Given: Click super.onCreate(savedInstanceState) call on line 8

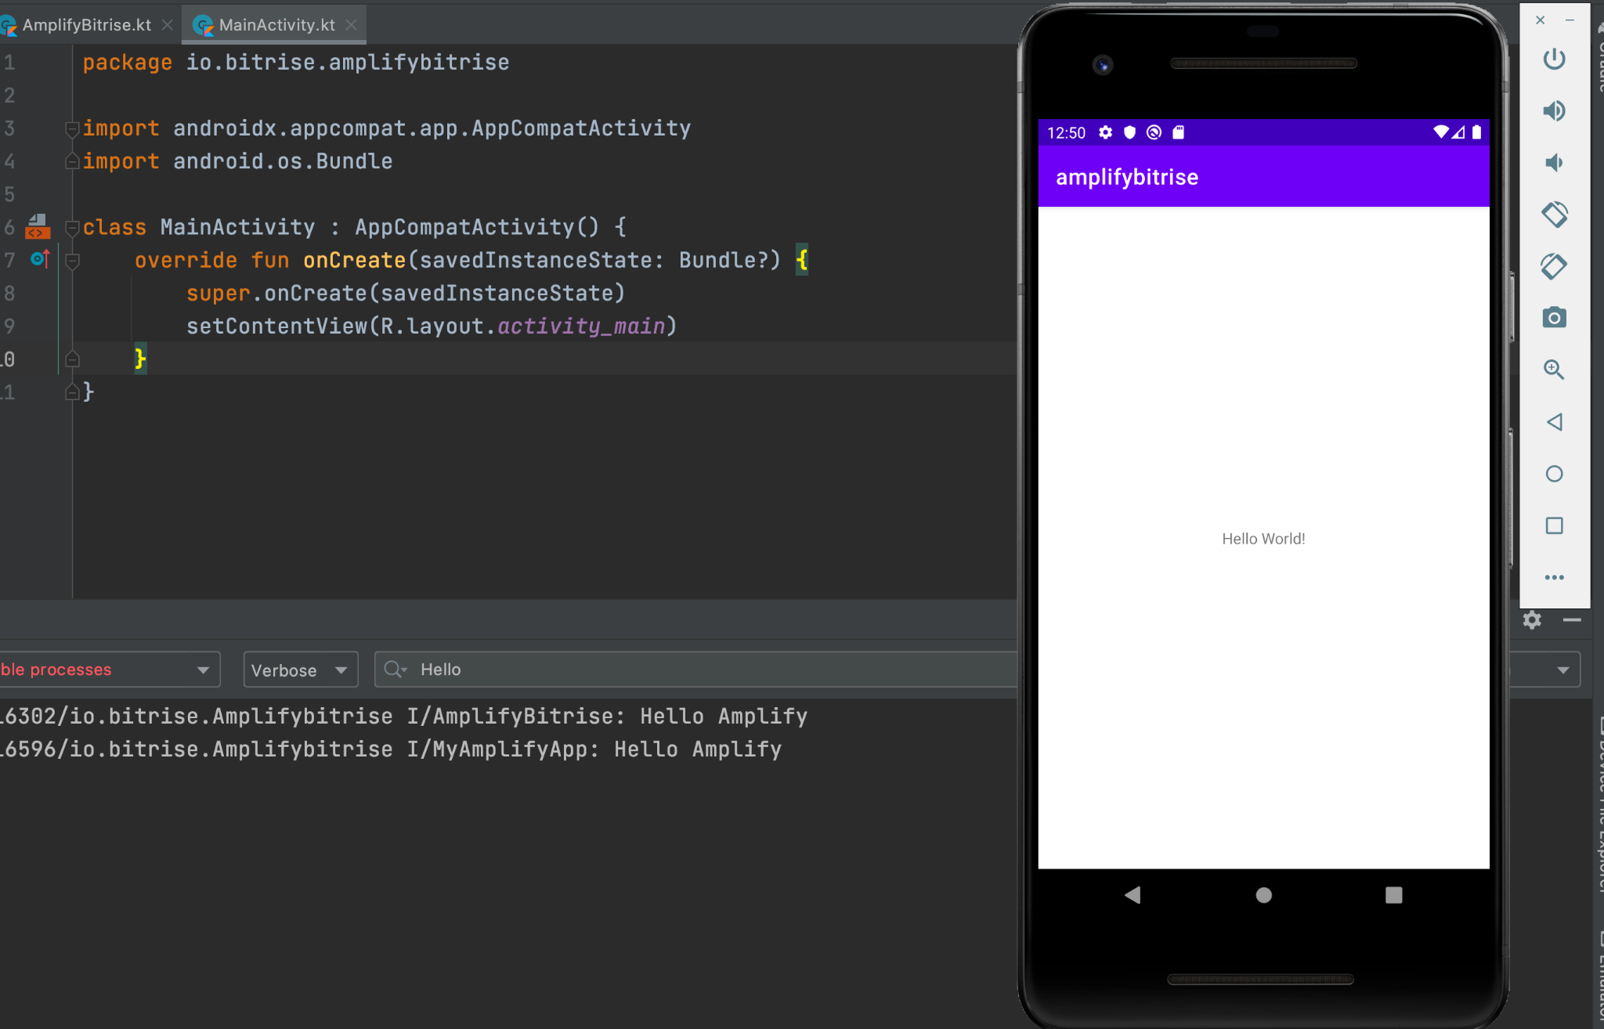Looking at the screenshot, I should [406, 293].
